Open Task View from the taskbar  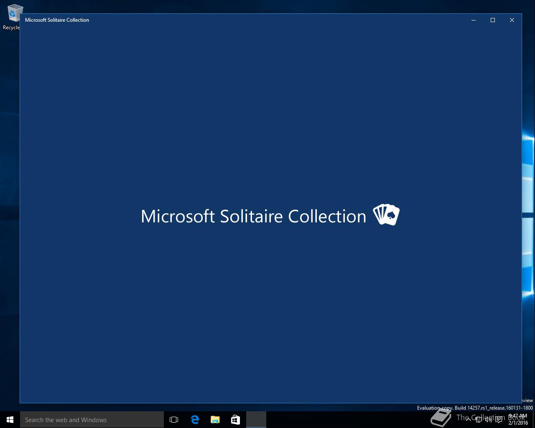(x=174, y=420)
